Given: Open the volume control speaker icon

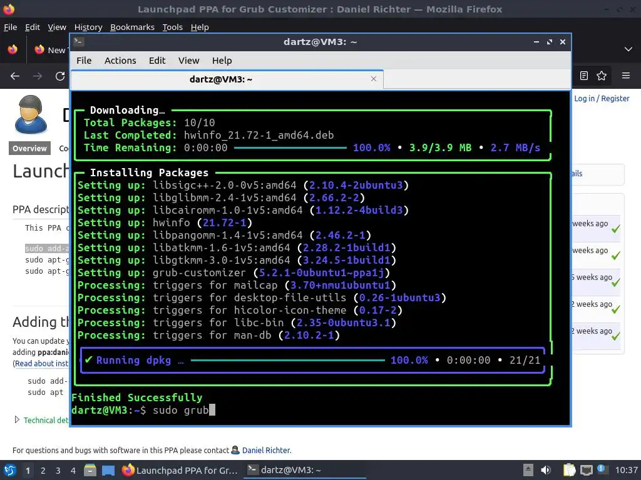Looking at the screenshot, I should (546, 470).
